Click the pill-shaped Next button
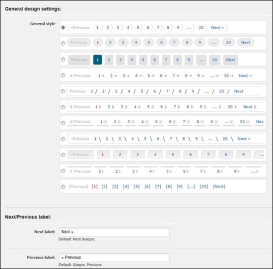 246,42
